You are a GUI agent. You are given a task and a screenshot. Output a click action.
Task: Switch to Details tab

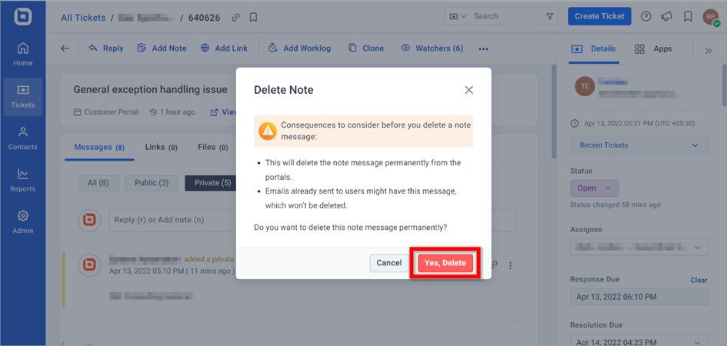(x=594, y=49)
